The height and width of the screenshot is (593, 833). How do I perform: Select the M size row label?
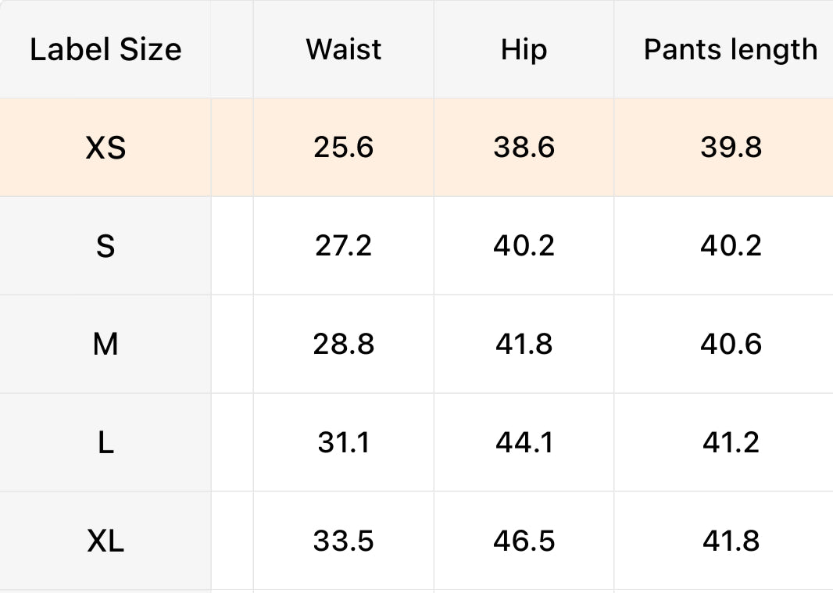(x=105, y=345)
